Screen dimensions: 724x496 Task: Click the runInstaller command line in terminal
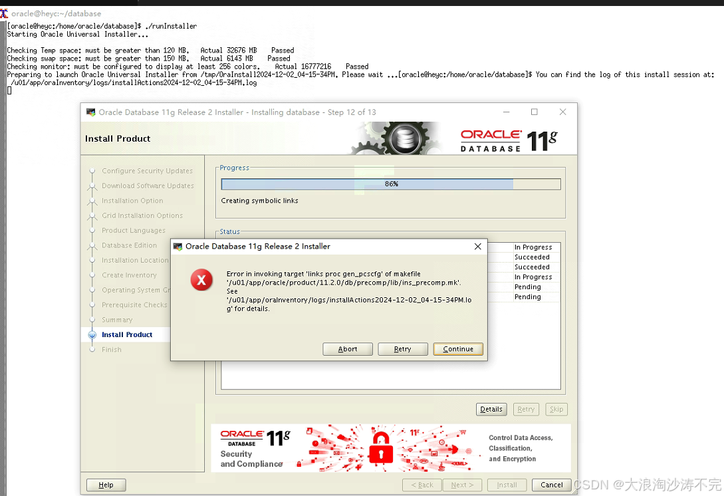click(102, 27)
